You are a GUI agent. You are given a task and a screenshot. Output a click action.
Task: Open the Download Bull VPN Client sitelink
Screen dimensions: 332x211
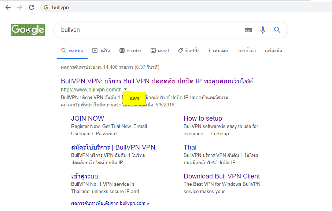click(x=222, y=176)
